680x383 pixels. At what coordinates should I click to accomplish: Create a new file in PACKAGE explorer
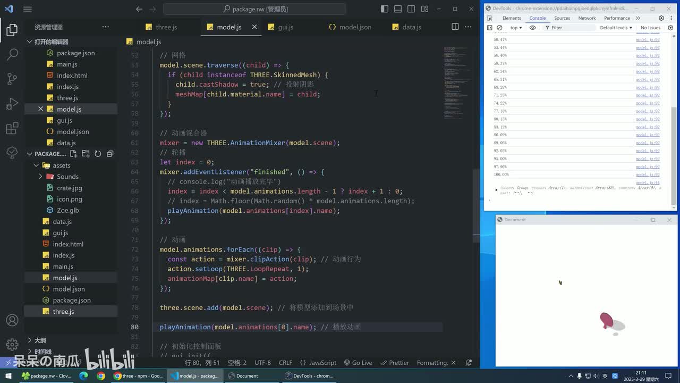73,154
